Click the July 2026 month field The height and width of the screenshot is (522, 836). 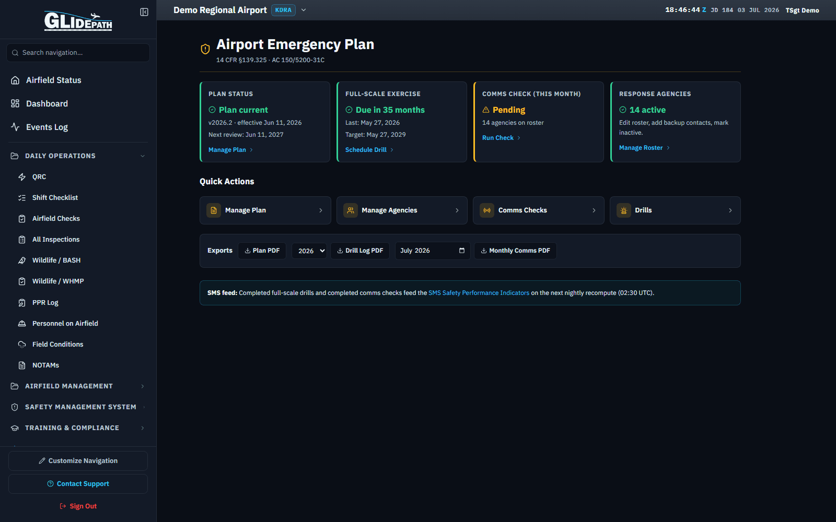433,251
